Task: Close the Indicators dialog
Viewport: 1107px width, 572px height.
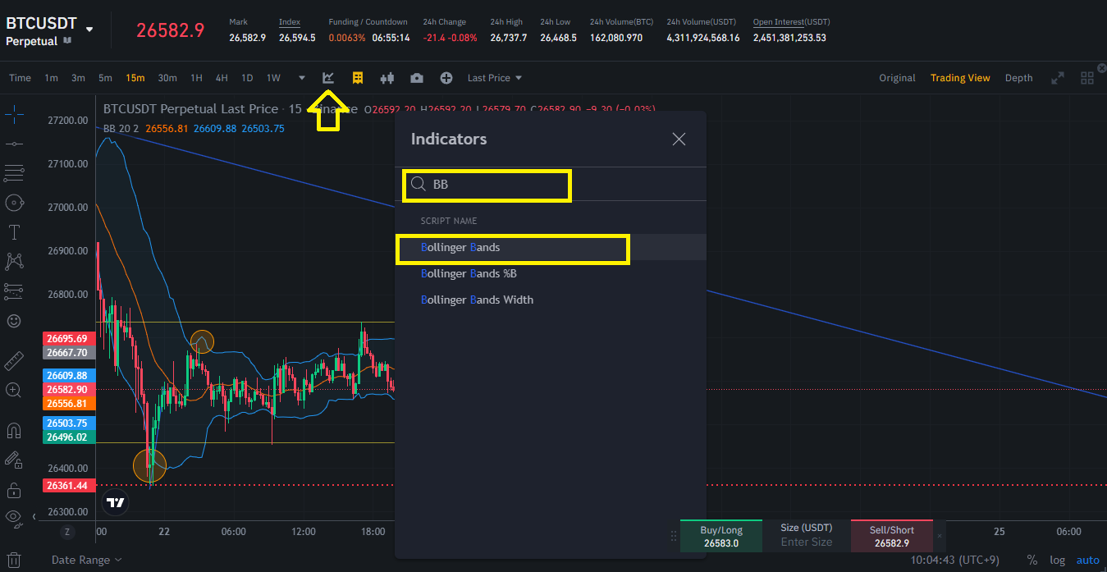Action: pyautogui.click(x=679, y=139)
